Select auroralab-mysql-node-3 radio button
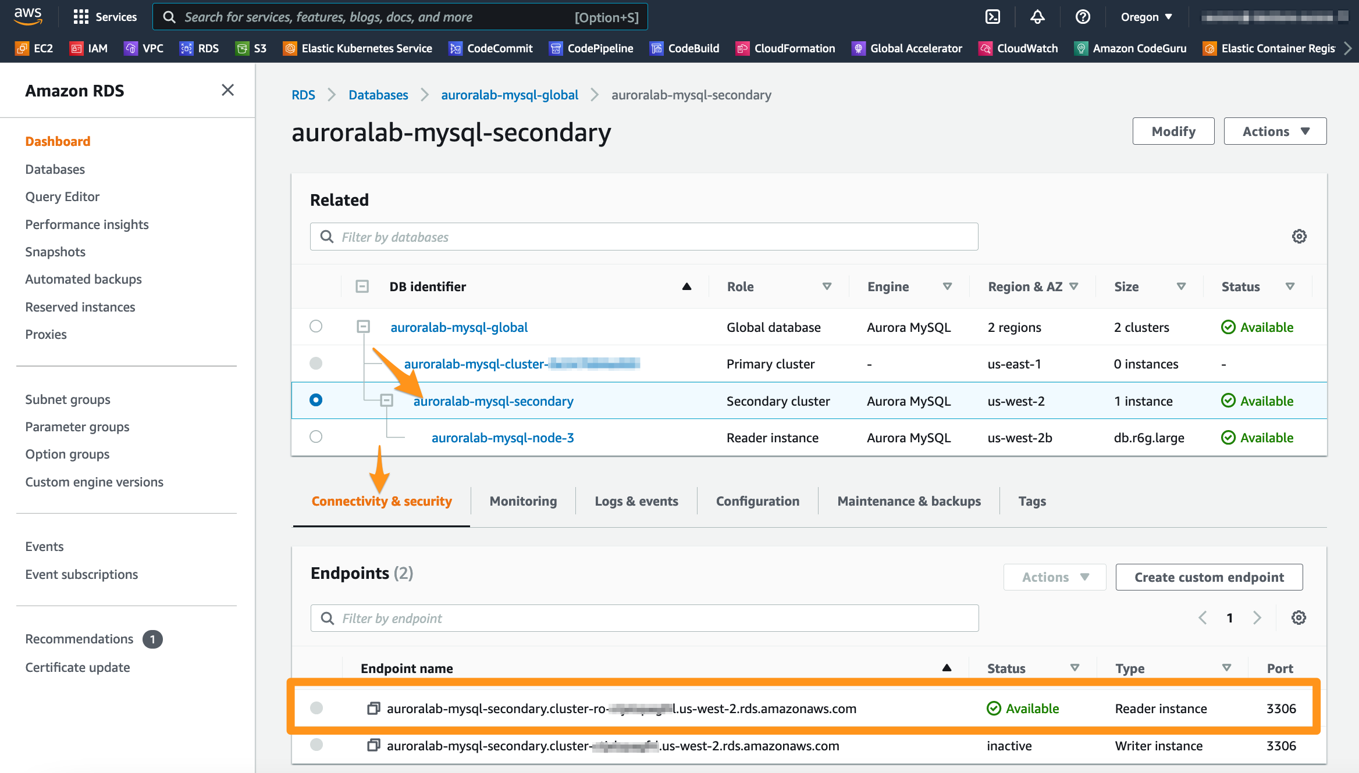The height and width of the screenshot is (773, 1359). pos(316,436)
